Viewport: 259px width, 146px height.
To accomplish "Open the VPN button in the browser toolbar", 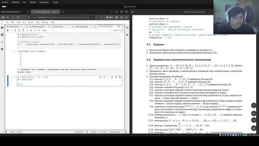I will pyautogui.click(x=110, y=17).
